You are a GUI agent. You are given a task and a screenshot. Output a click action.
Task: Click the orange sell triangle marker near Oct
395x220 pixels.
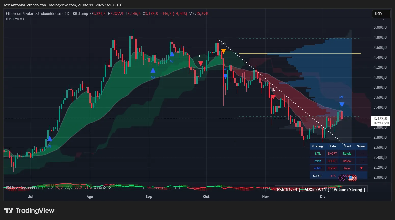point(223,50)
